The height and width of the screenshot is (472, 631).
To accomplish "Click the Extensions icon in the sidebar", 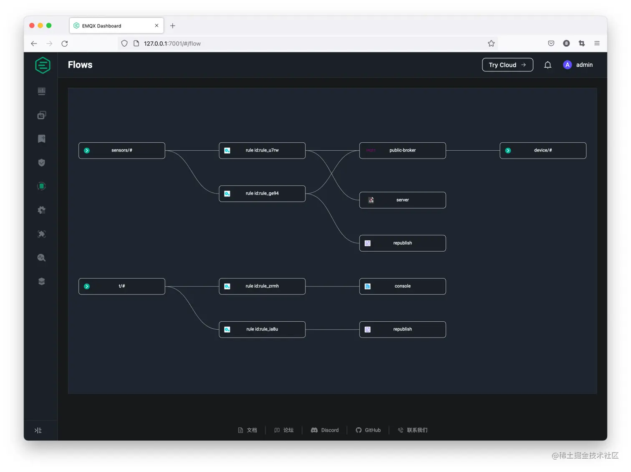I will point(41,234).
